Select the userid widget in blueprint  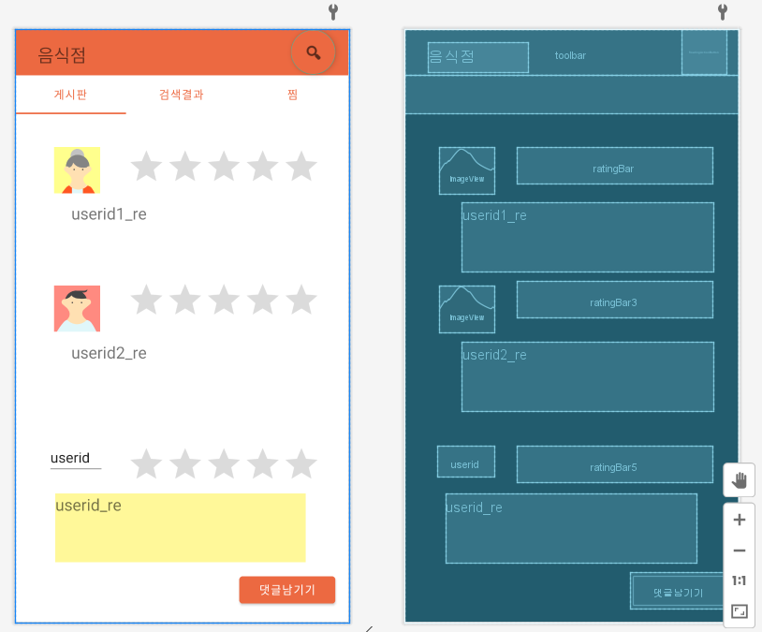point(466,462)
